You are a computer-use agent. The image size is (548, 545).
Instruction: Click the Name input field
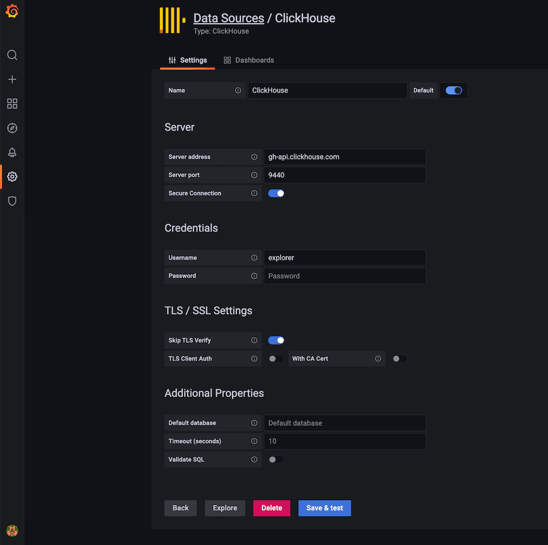point(328,90)
